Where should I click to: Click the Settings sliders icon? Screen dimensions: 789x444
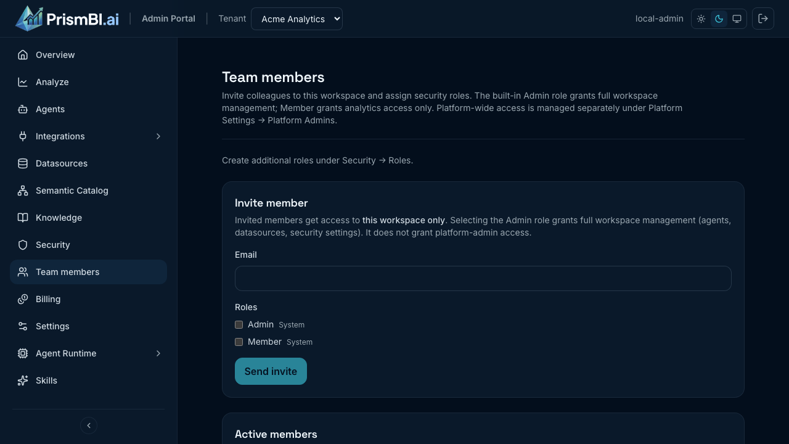tap(23, 326)
